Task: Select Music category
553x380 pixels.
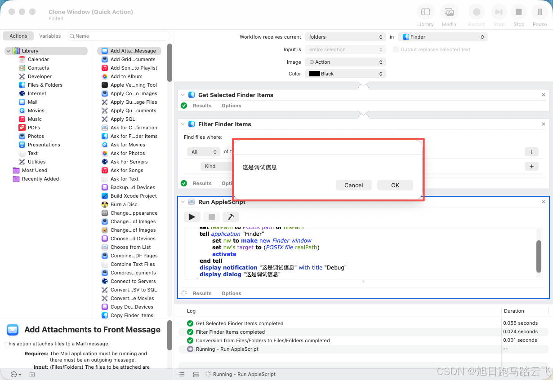Action: 35,119
